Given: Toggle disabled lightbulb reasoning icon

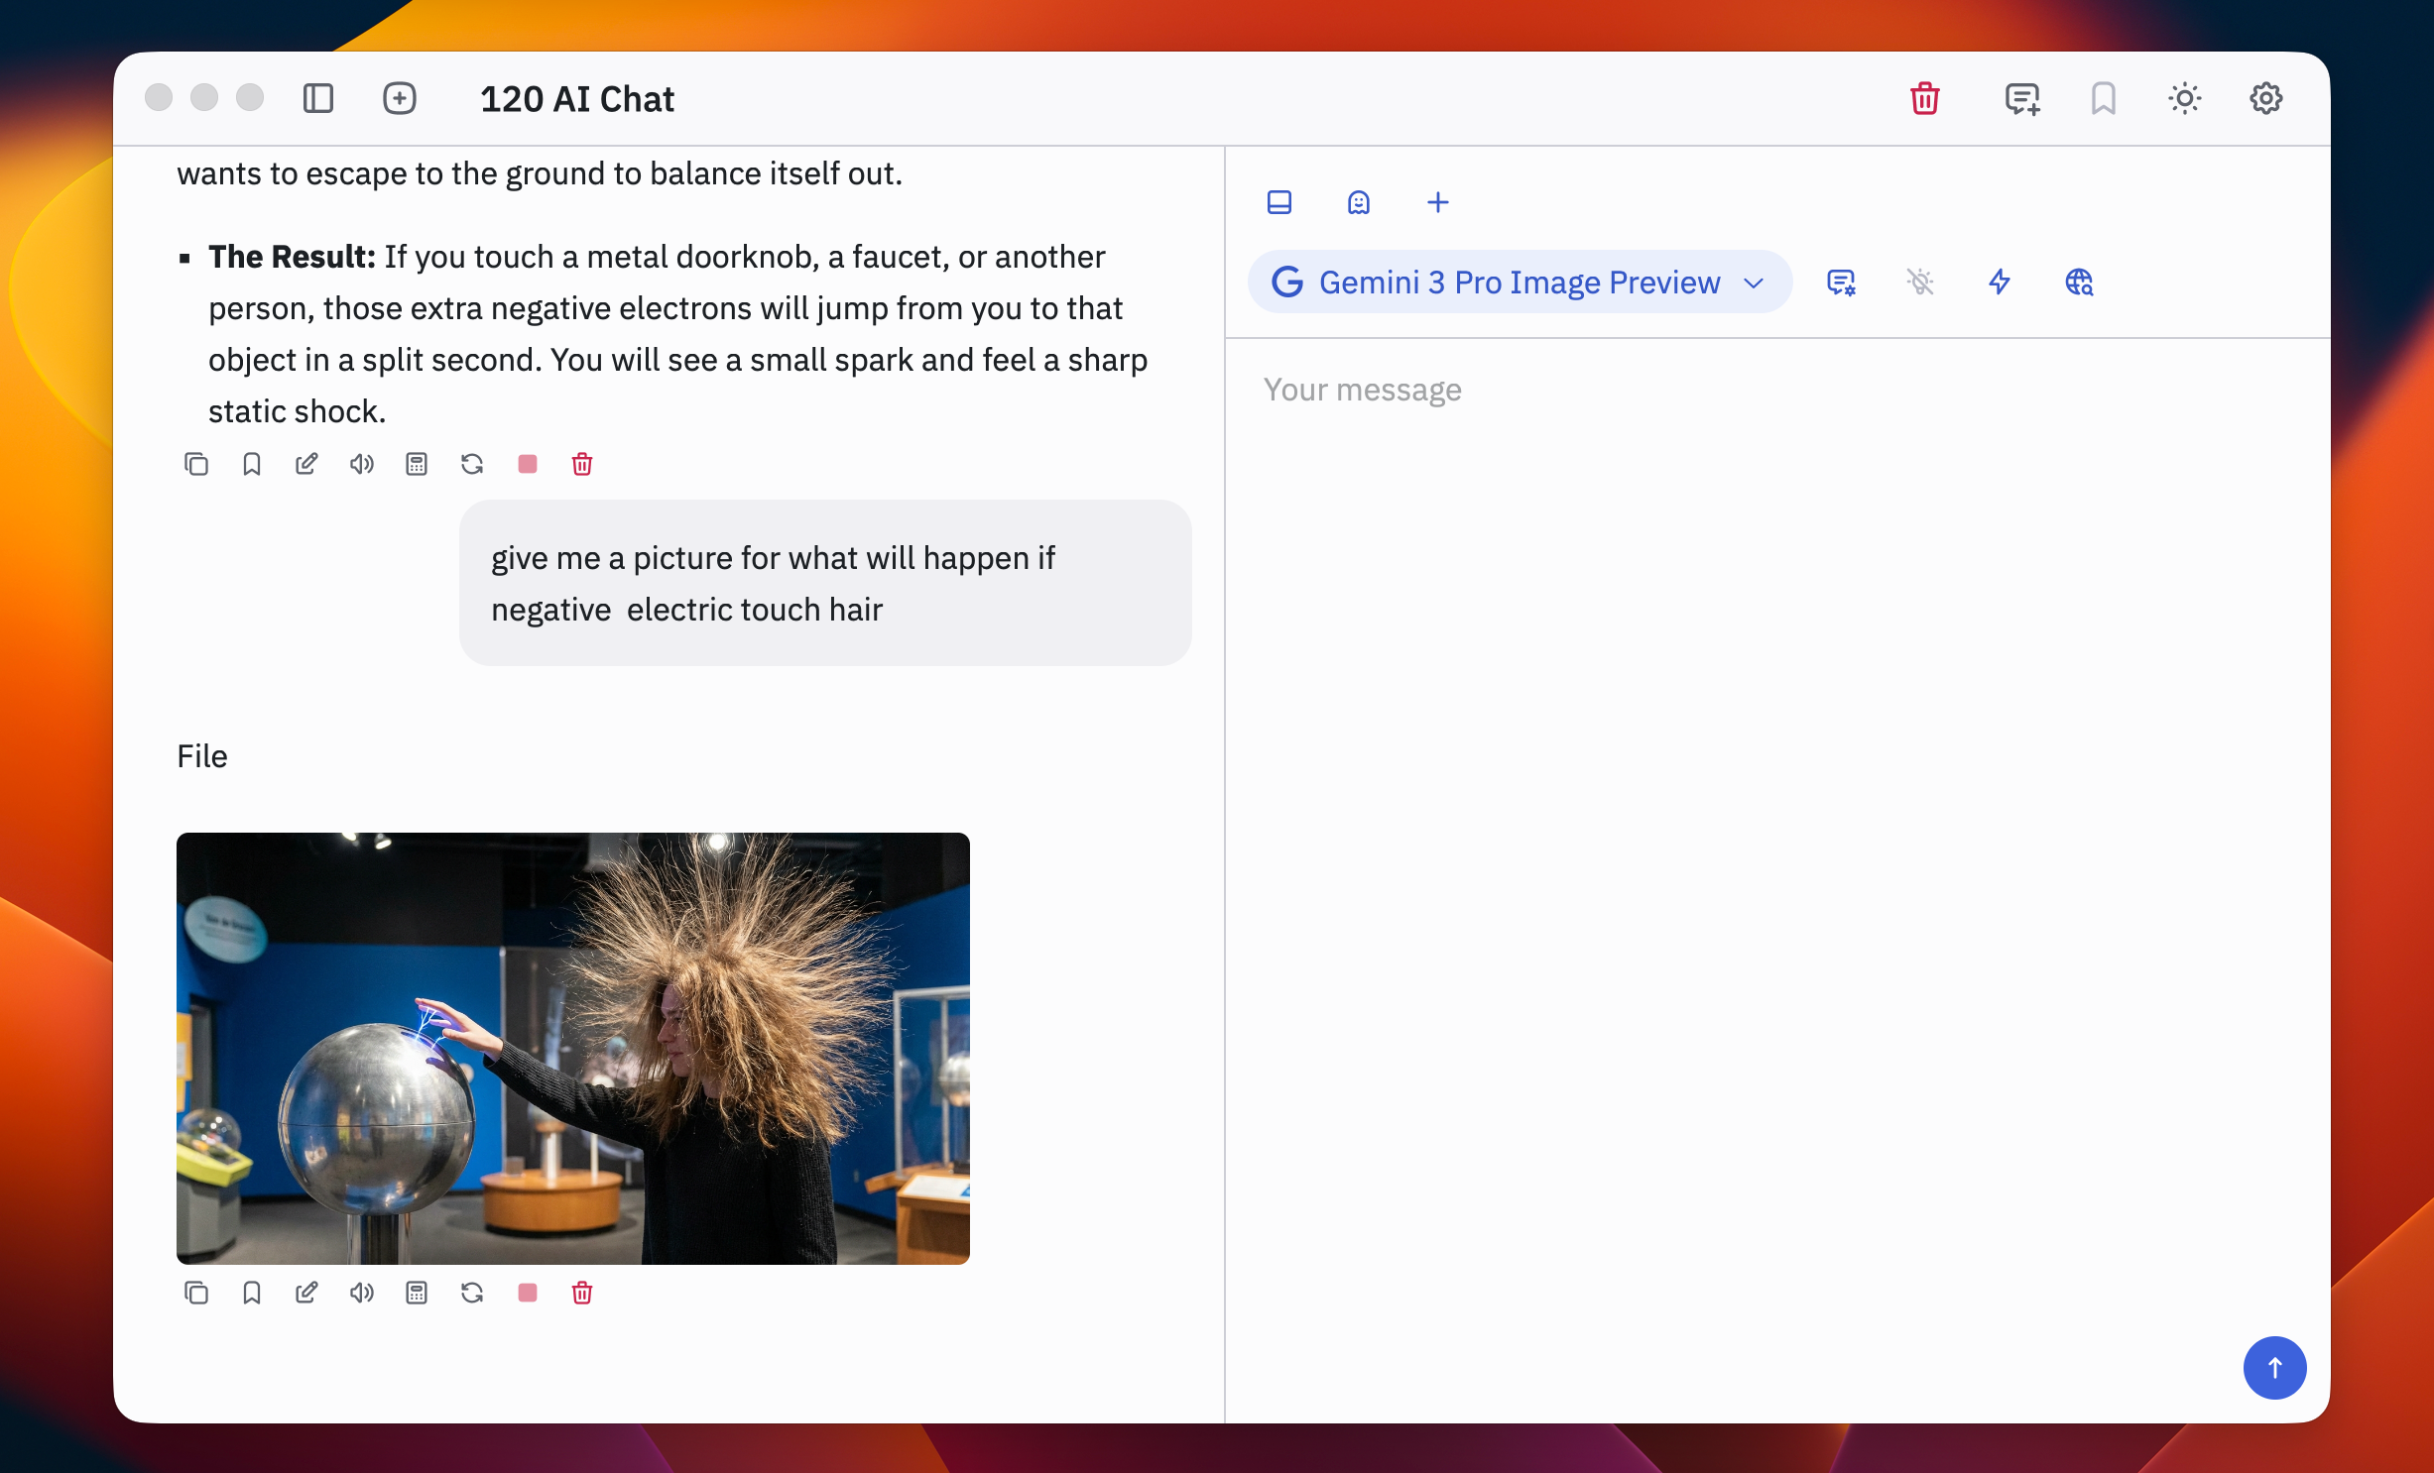Looking at the screenshot, I should click(x=1920, y=283).
